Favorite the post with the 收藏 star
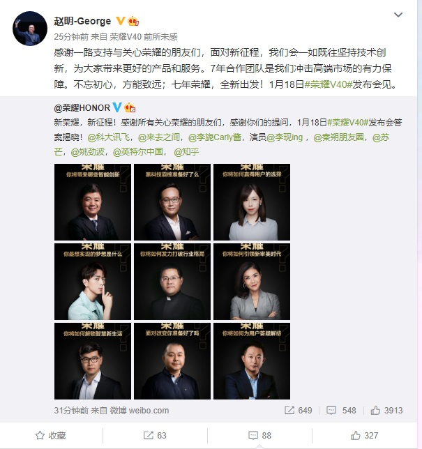The width and height of the screenshot is (422, 449). (x=51, y=435)
